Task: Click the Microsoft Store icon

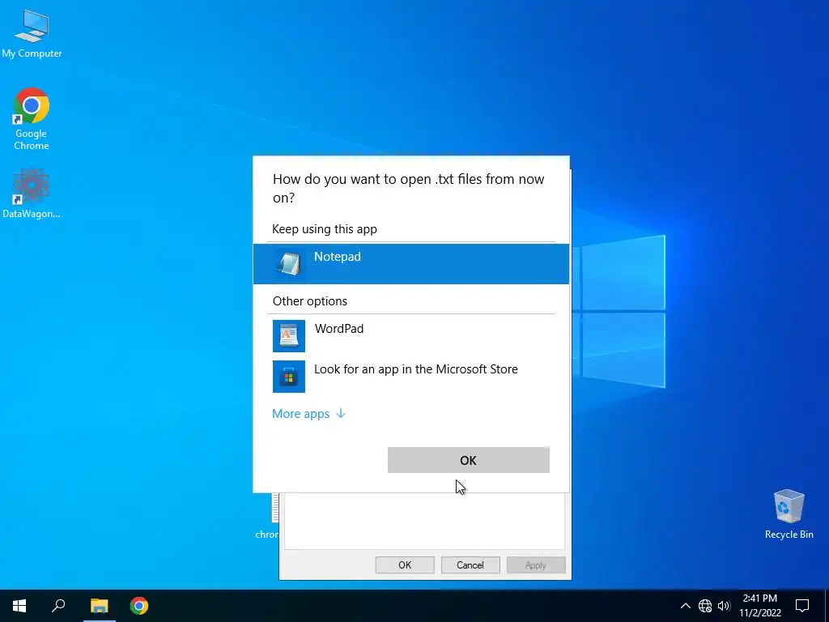Action: coord(289,377)
